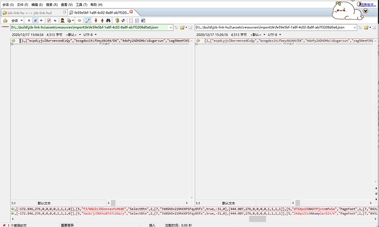
Task: Open Find with binoculars icon
Action: (108, 20)
